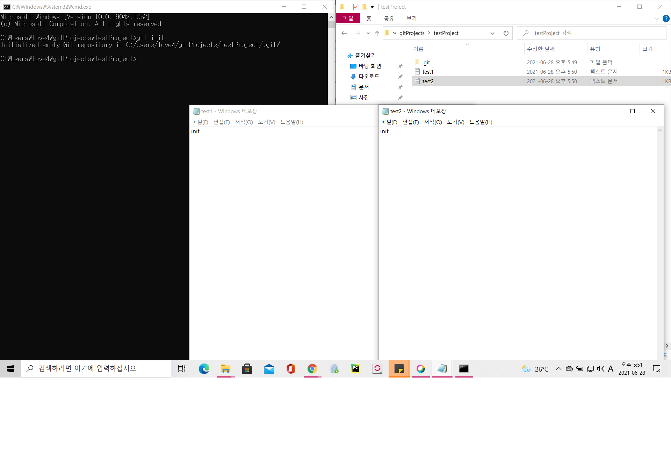Expand the address bar history dropdown

492,33
